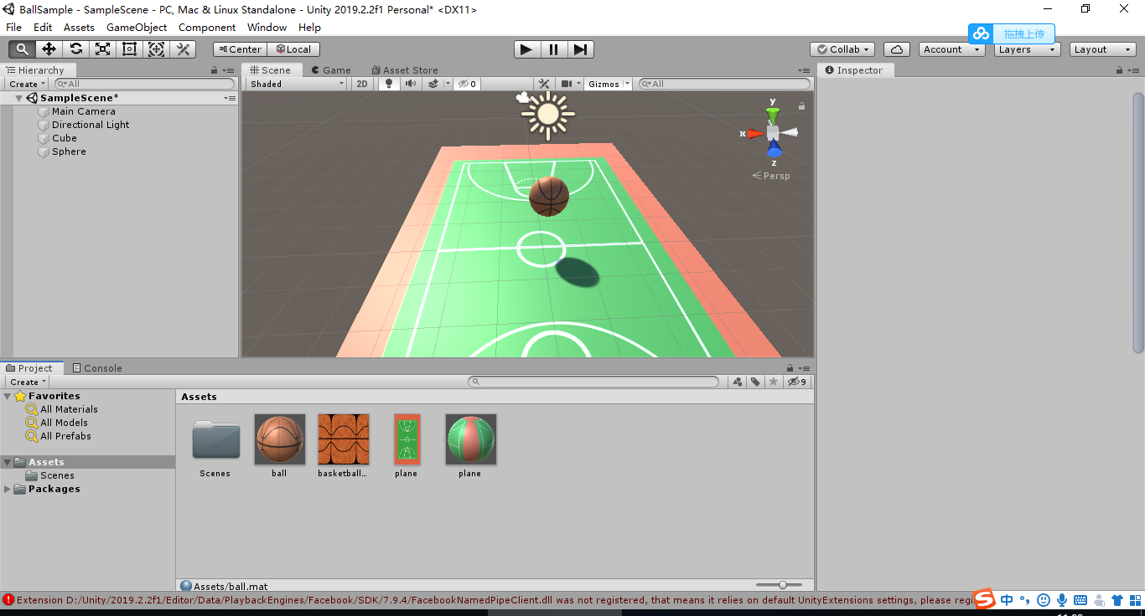Toggle 2D view mode

[x=361, y=84]
